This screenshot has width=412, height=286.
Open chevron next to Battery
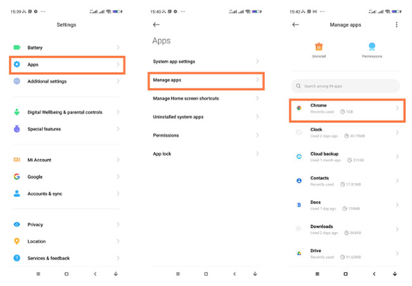point(118,47)
